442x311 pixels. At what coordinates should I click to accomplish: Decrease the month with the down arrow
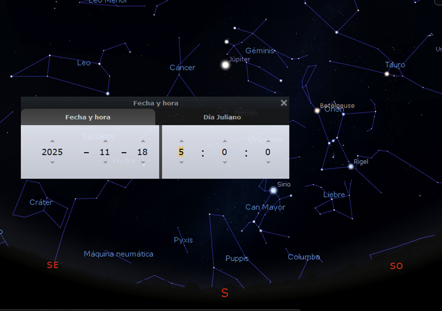[x=105, y=163]
